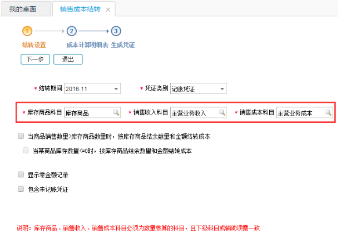This screenshot has height=234, width=346.
Task: Enable 显示零金额记录 checkbox
Action: tap(21, 175)
